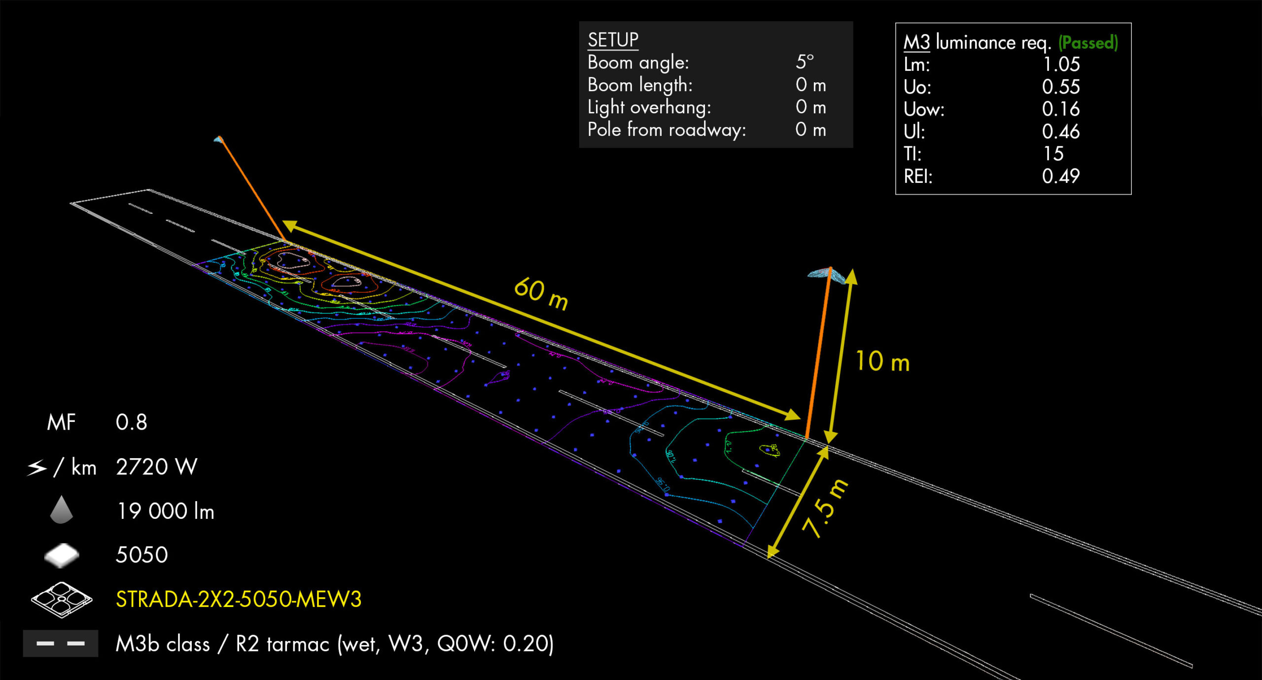The width and height of the screenshot is (1262, 680).
Task: Click the MF value 0.8
Action: pyautogui.click(x=131, y=422)
